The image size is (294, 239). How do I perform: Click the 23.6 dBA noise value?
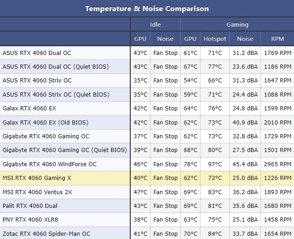pyautogui.click(x=245, y=67)
